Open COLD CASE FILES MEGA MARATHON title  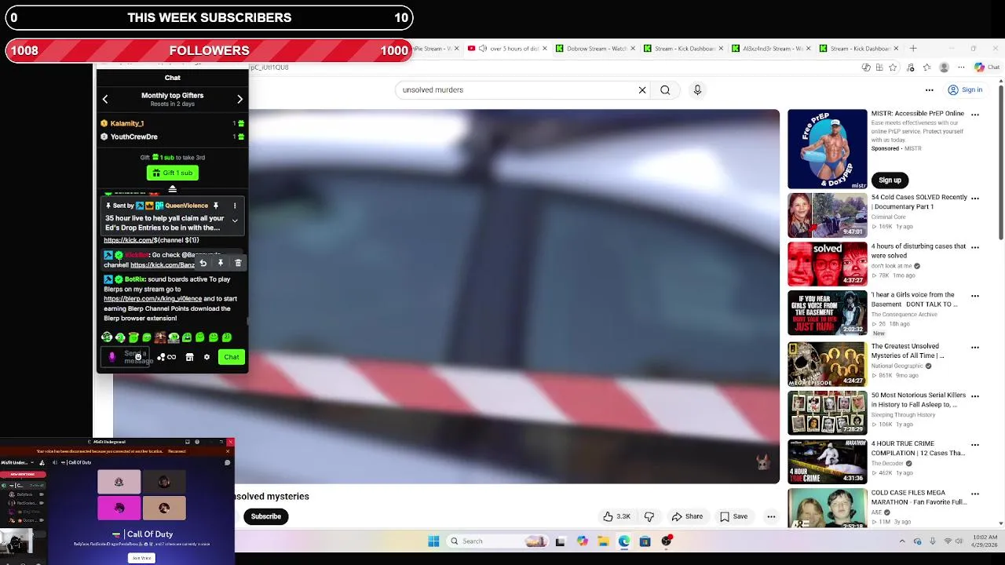pos(919,498)
